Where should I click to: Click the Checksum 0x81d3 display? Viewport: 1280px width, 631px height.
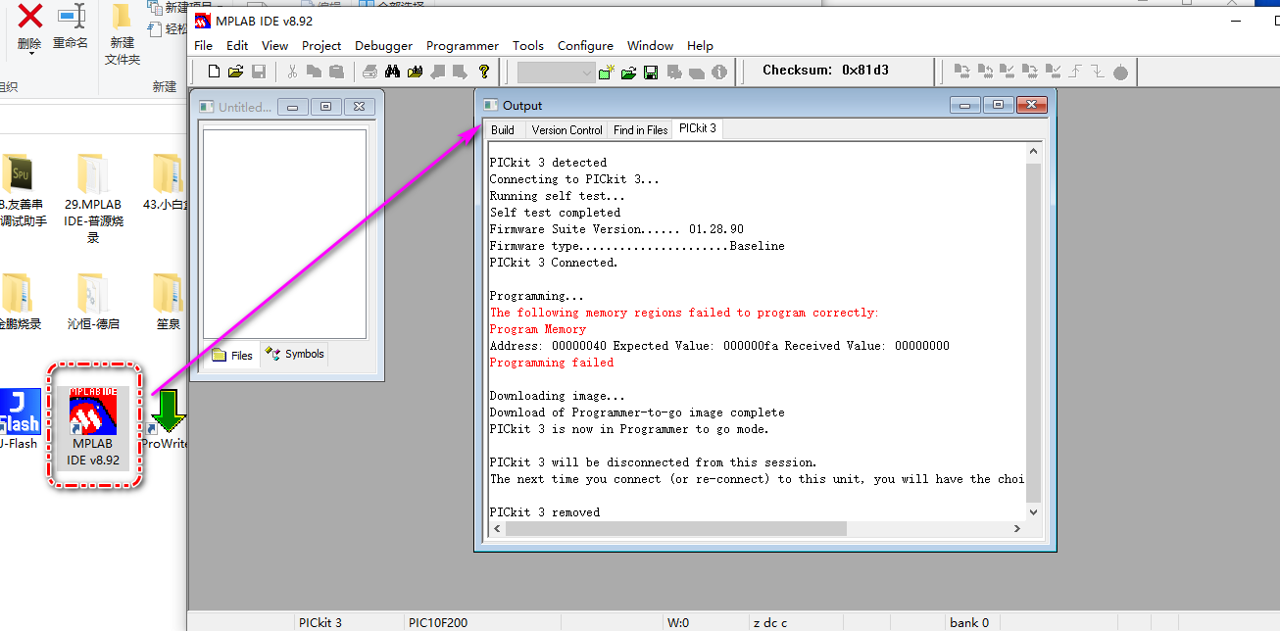pos(825,71)
